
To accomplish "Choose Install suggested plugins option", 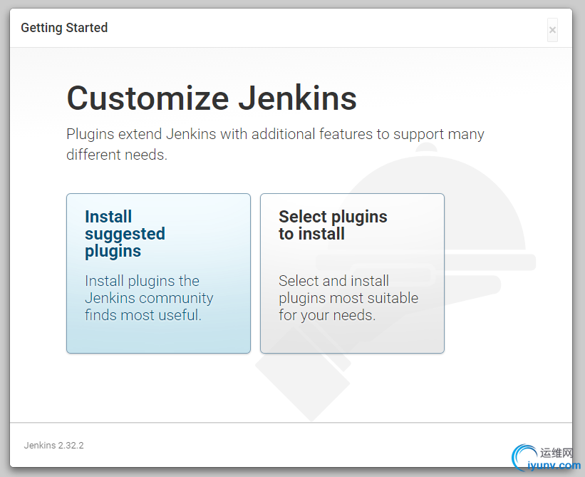I will [159, 273].
